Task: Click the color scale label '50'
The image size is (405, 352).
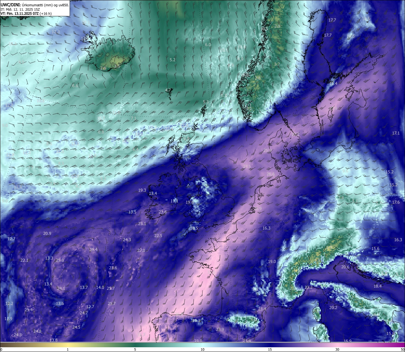Action: 402,349
